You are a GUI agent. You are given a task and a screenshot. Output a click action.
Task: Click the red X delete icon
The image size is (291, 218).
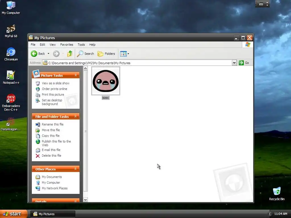[x=38, y=156]
